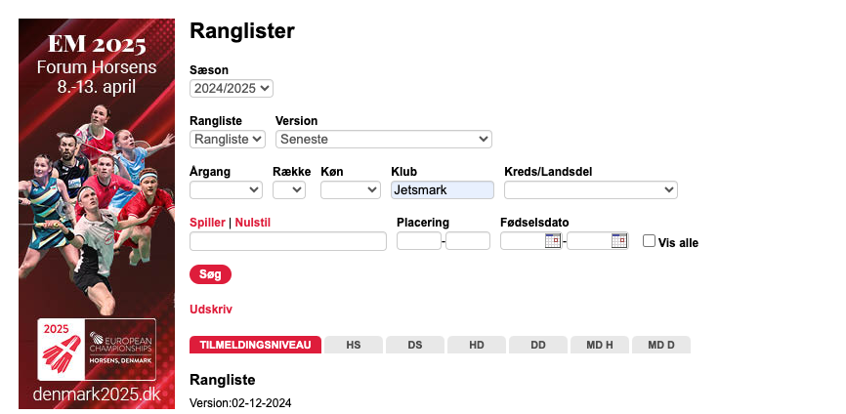Image resolution: width=846 pixels, height=414 pixels.
Task: Click the Spiller name input field
Action: pyautogui.click(x=288, y=241)
